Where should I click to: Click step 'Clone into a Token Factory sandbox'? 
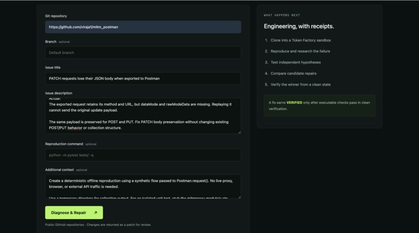(x=300, y=40)
